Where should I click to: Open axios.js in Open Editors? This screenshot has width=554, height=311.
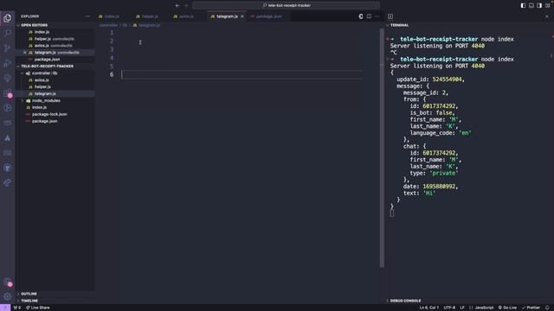(x=42, y=46)
